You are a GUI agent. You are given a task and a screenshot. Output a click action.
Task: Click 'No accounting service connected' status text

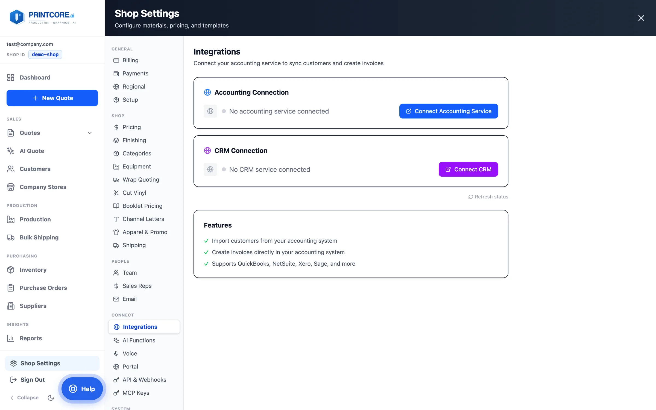pos(279,111)
